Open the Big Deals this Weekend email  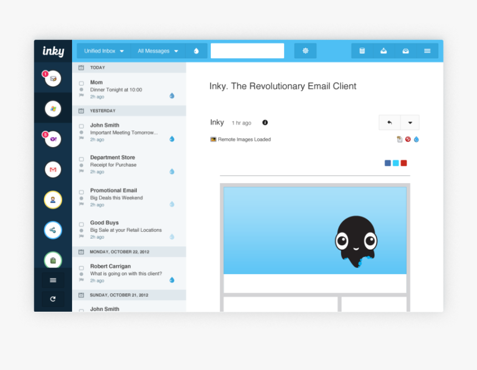tap(129, 197)
